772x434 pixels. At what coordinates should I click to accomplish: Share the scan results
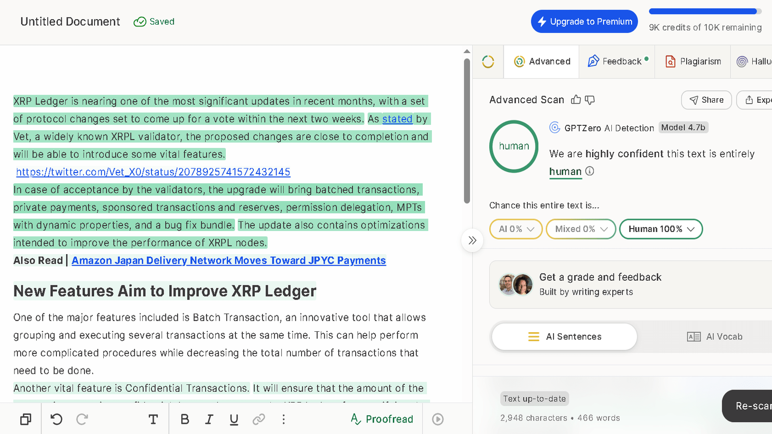pos(706,100)
